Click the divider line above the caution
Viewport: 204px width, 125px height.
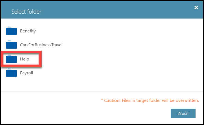click(x=102, y=92)
